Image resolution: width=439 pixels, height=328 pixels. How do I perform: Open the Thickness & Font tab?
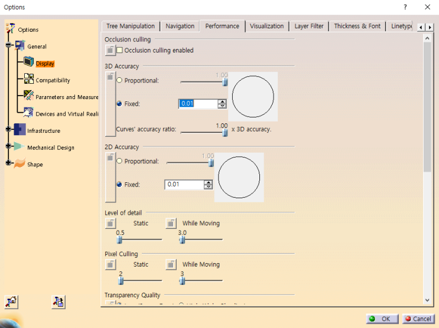pyautogui.click(x=357, y=27)
